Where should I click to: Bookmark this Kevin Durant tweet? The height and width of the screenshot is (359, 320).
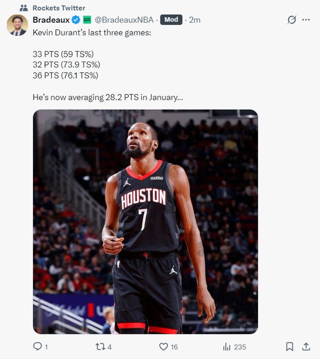click(289, 346)
